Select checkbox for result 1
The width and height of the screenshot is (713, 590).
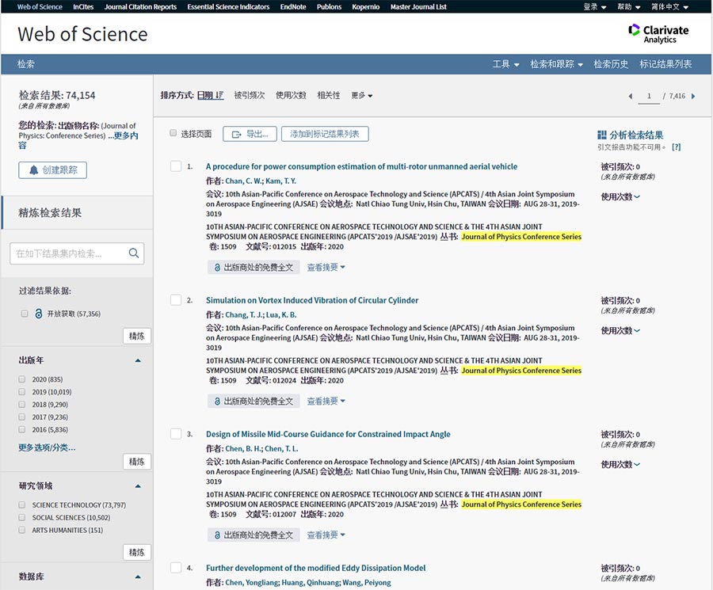pos(176,166)
